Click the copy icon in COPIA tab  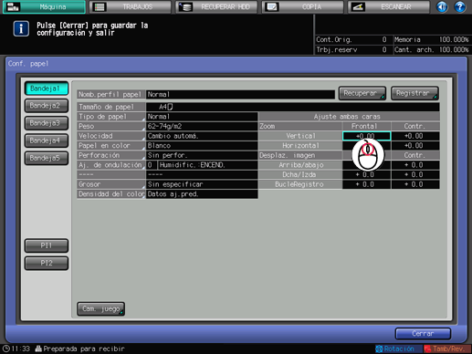coord(271,6)
